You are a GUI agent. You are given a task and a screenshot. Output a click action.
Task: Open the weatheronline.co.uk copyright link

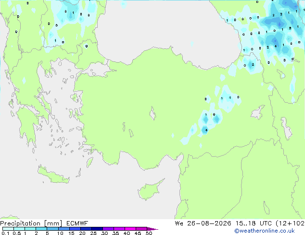coord(265,231)
